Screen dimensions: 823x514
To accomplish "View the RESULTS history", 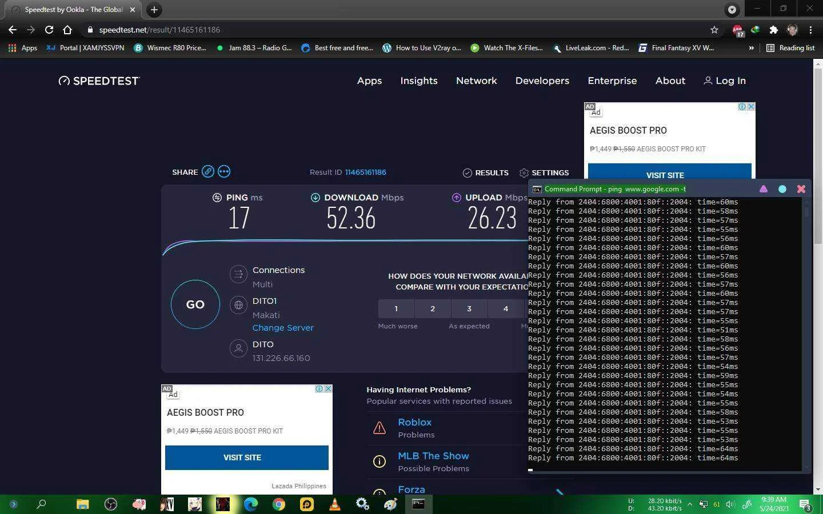I will (485, 172).
